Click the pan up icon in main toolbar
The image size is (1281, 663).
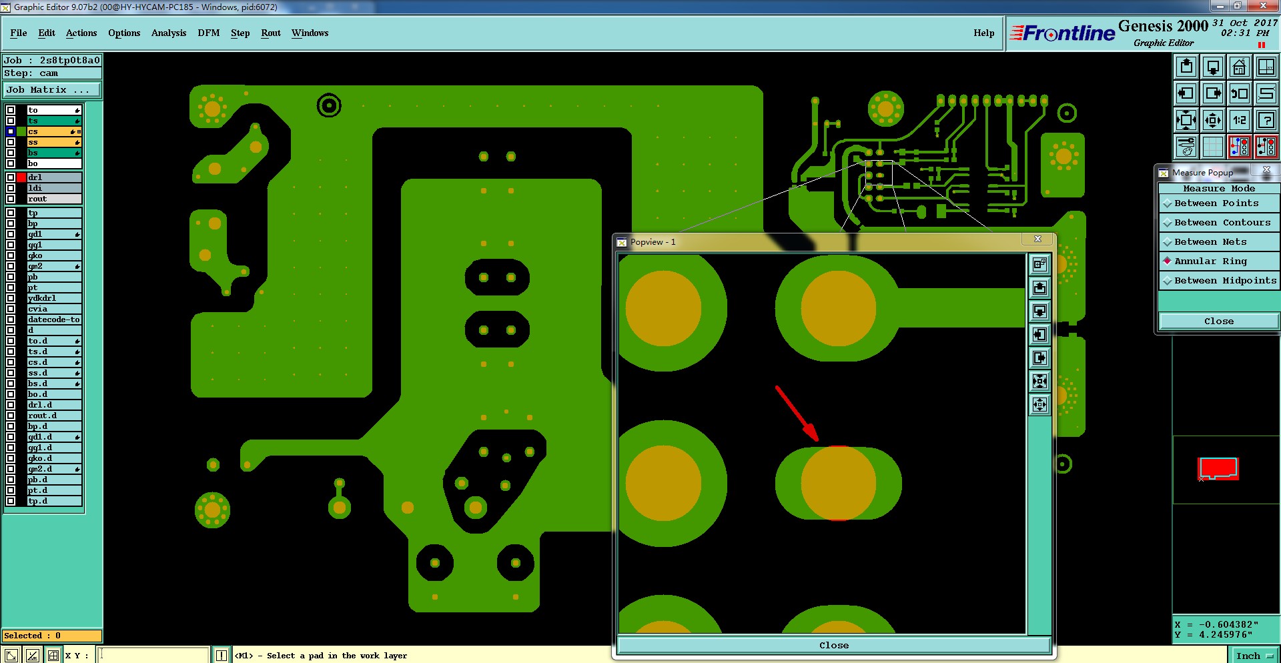[x=1186, y=67]
